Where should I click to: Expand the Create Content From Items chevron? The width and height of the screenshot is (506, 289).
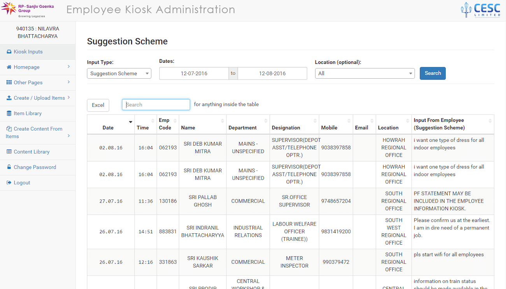pos(69,136)
